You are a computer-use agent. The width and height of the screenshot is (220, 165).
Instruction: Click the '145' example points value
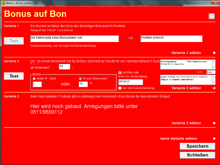130,38
